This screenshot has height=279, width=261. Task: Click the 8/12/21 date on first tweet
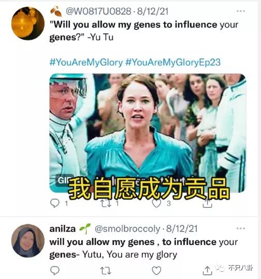(153, 11)
